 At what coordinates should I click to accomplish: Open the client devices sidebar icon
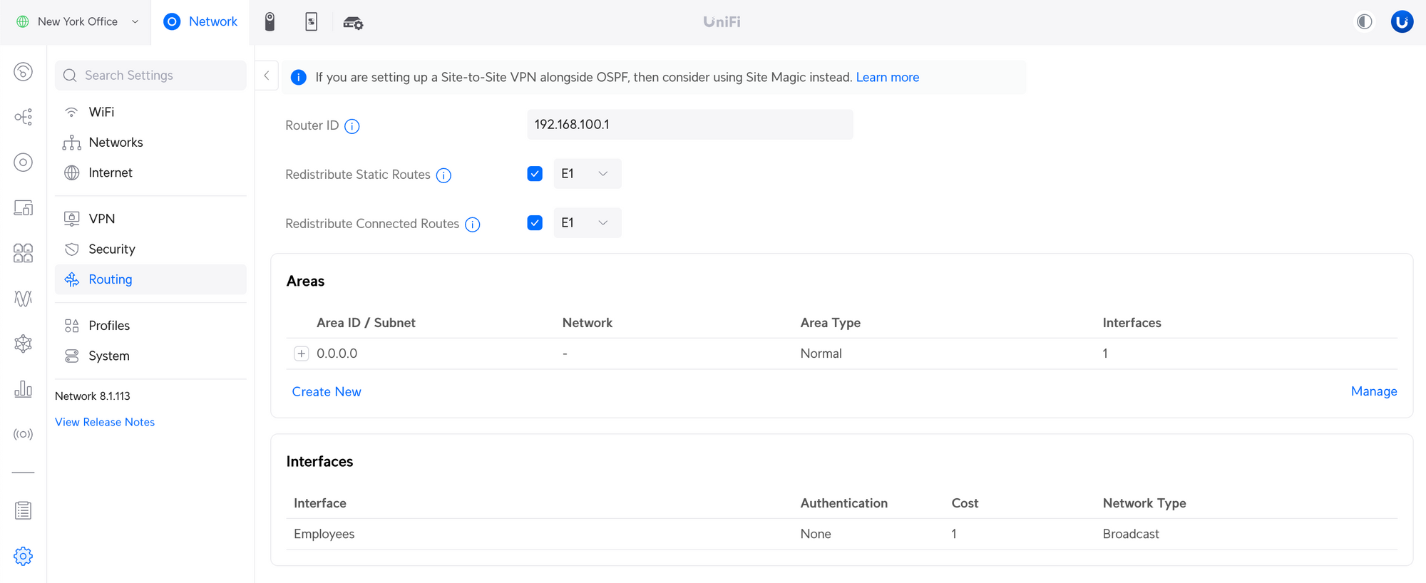tap(23, 208)
